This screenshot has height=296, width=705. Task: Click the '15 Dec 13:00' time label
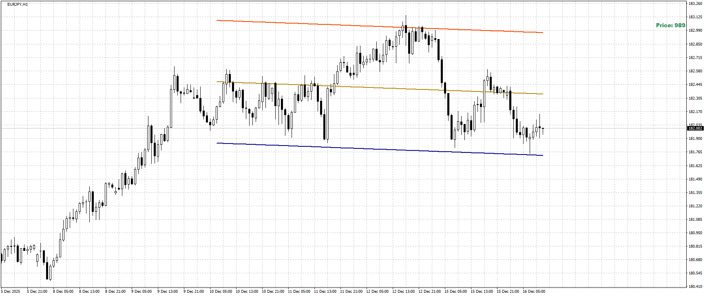pos(482,292)
